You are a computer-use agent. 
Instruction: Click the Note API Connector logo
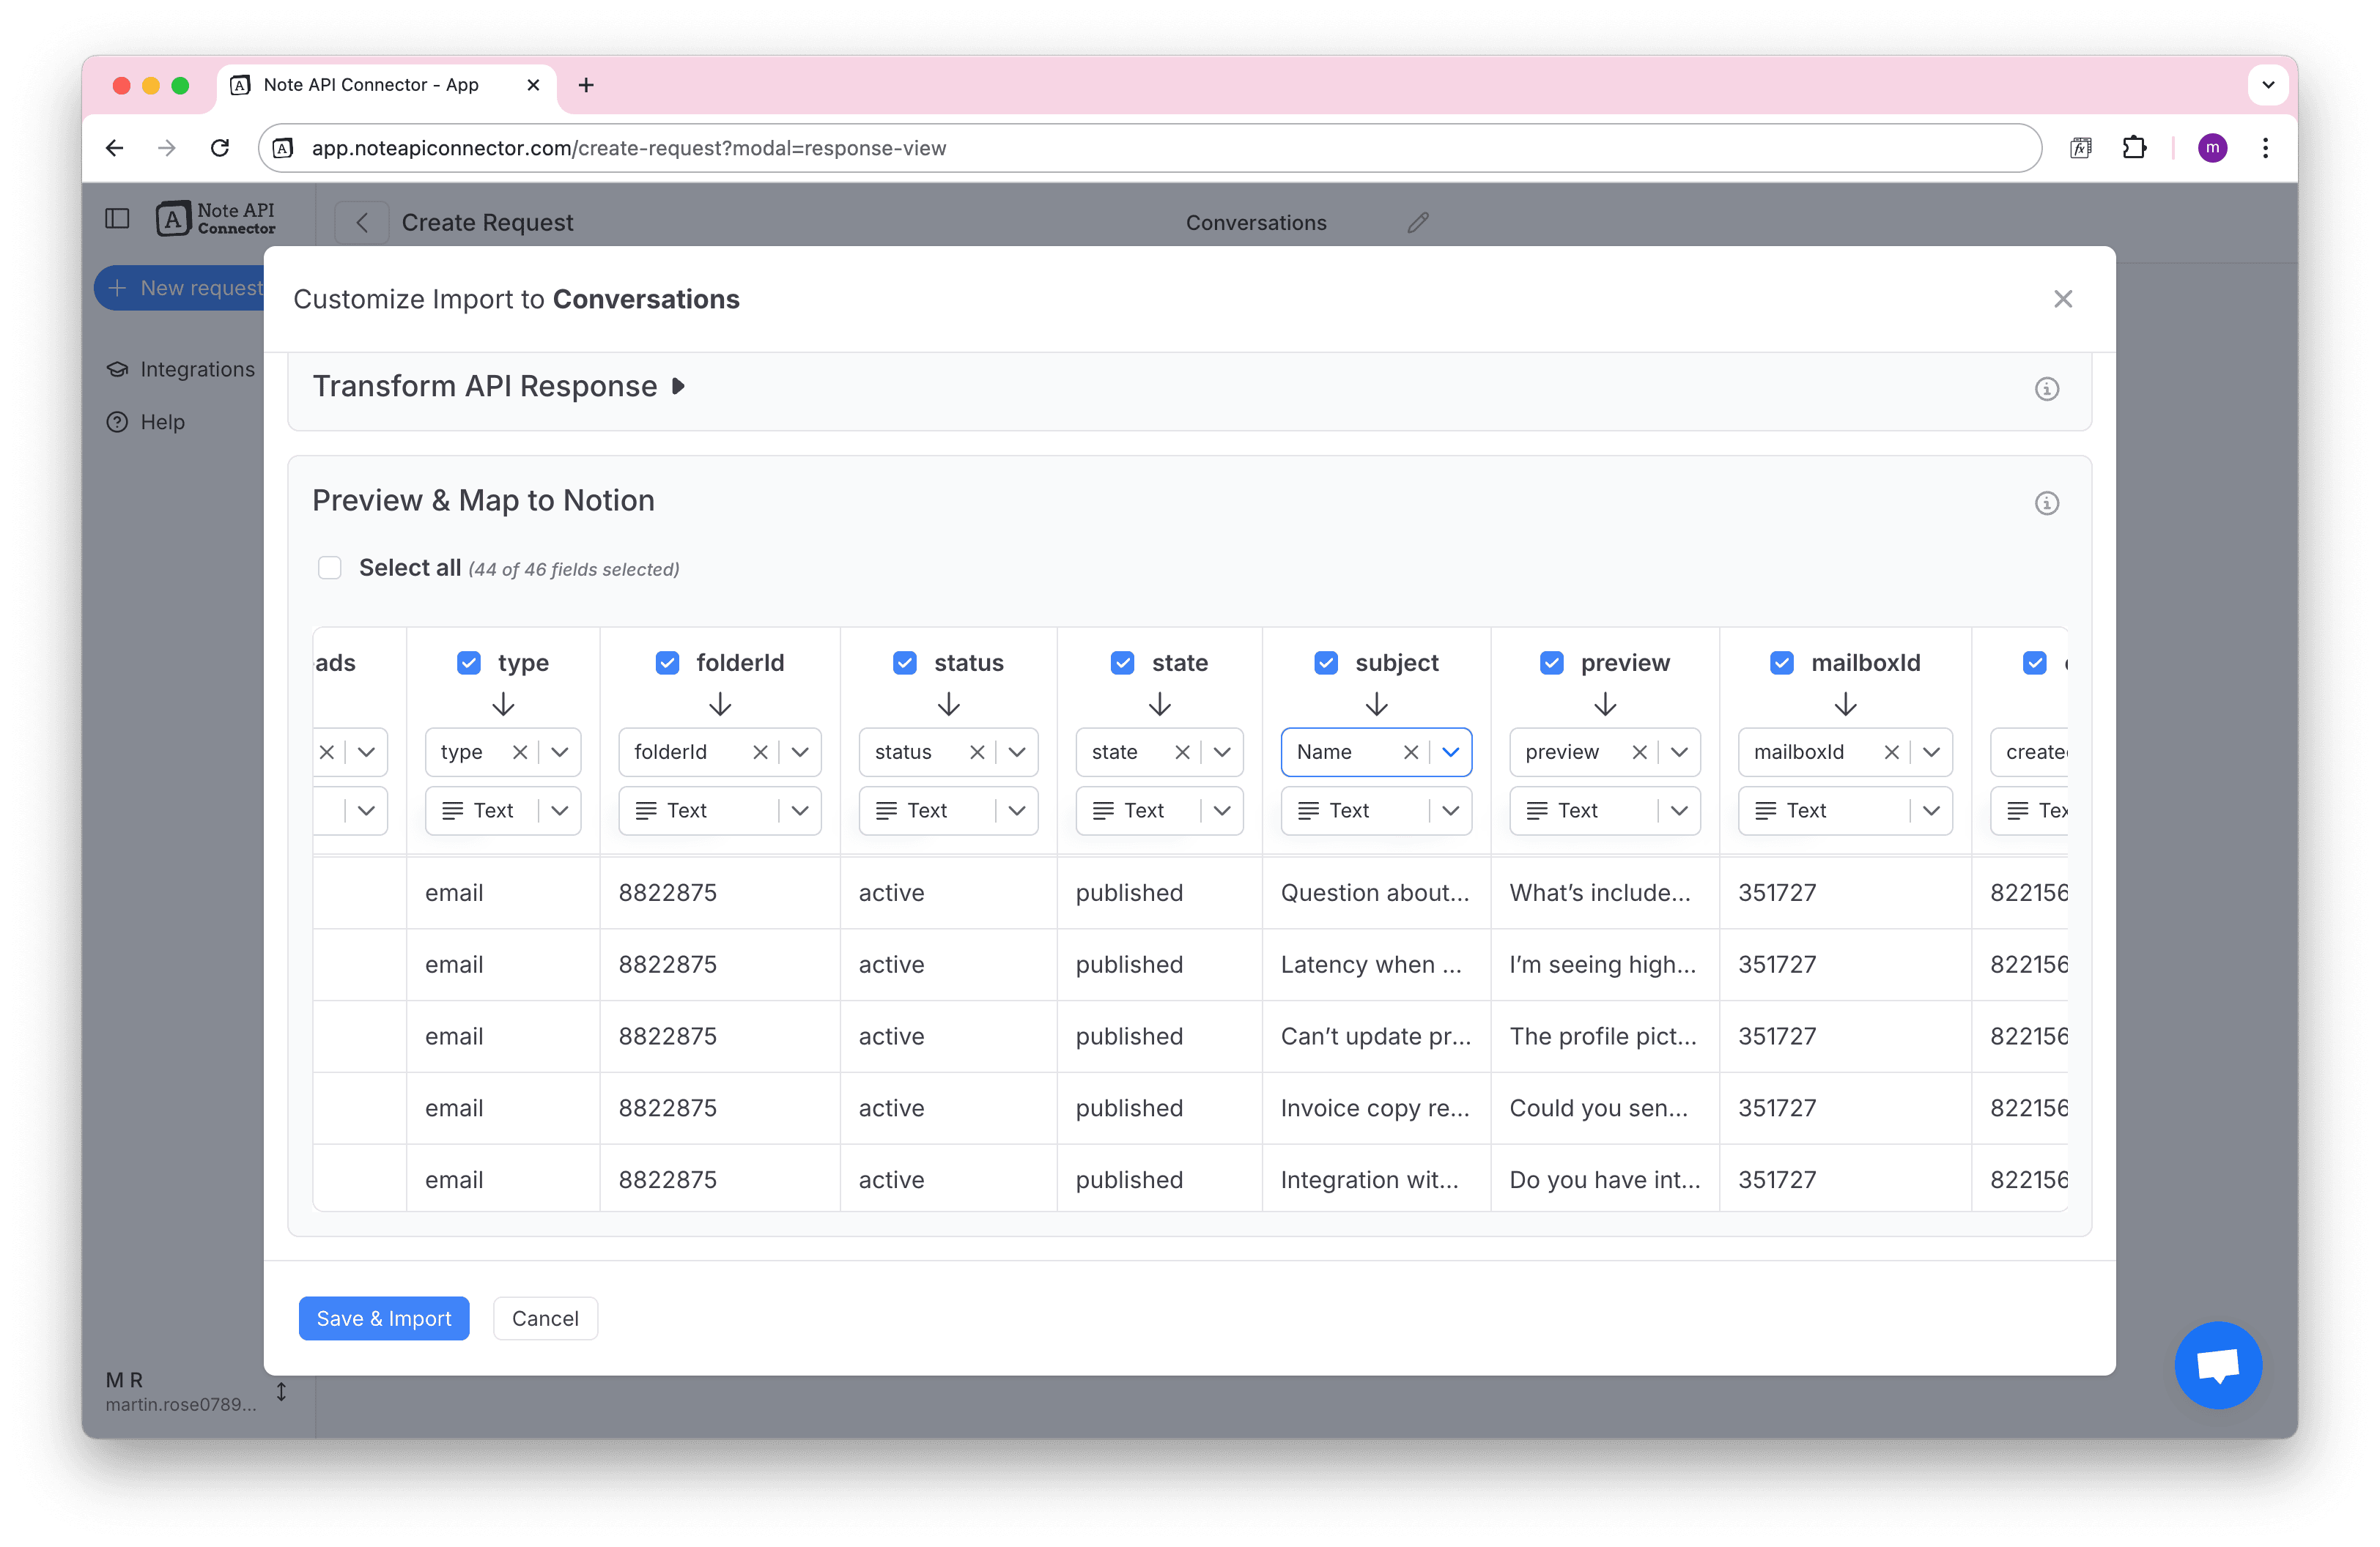coord(215,219)
